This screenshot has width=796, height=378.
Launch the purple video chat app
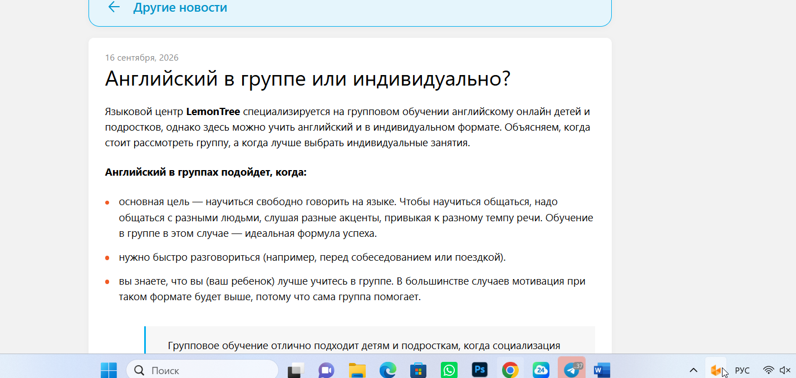click(326, 370)
